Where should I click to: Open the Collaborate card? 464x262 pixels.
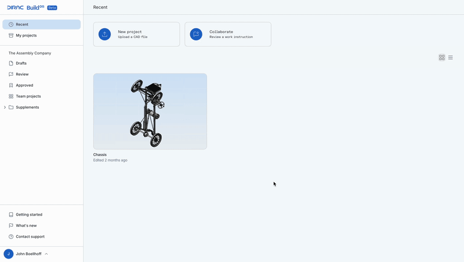228,34
